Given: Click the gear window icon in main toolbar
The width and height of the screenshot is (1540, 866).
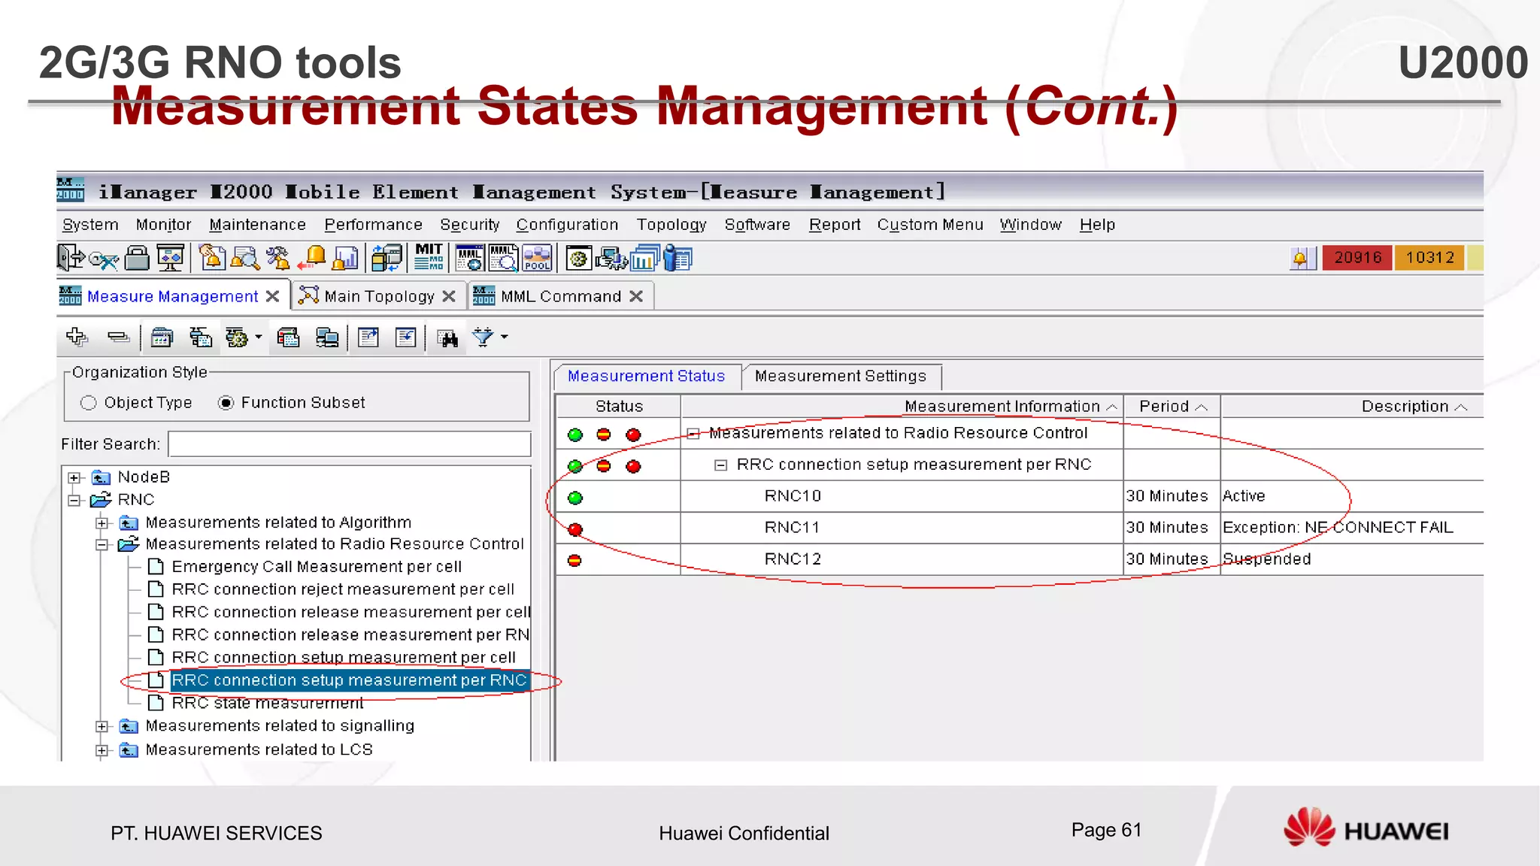Looking at the screenshot, I should pos(578,258).
